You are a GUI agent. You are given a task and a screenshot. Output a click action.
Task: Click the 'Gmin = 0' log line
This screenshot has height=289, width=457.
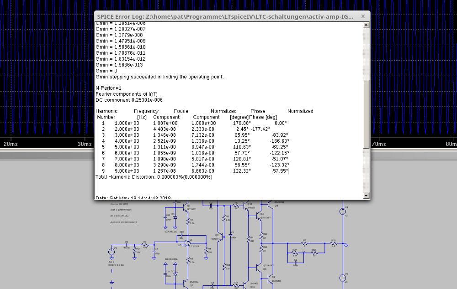tap(106, 71)
